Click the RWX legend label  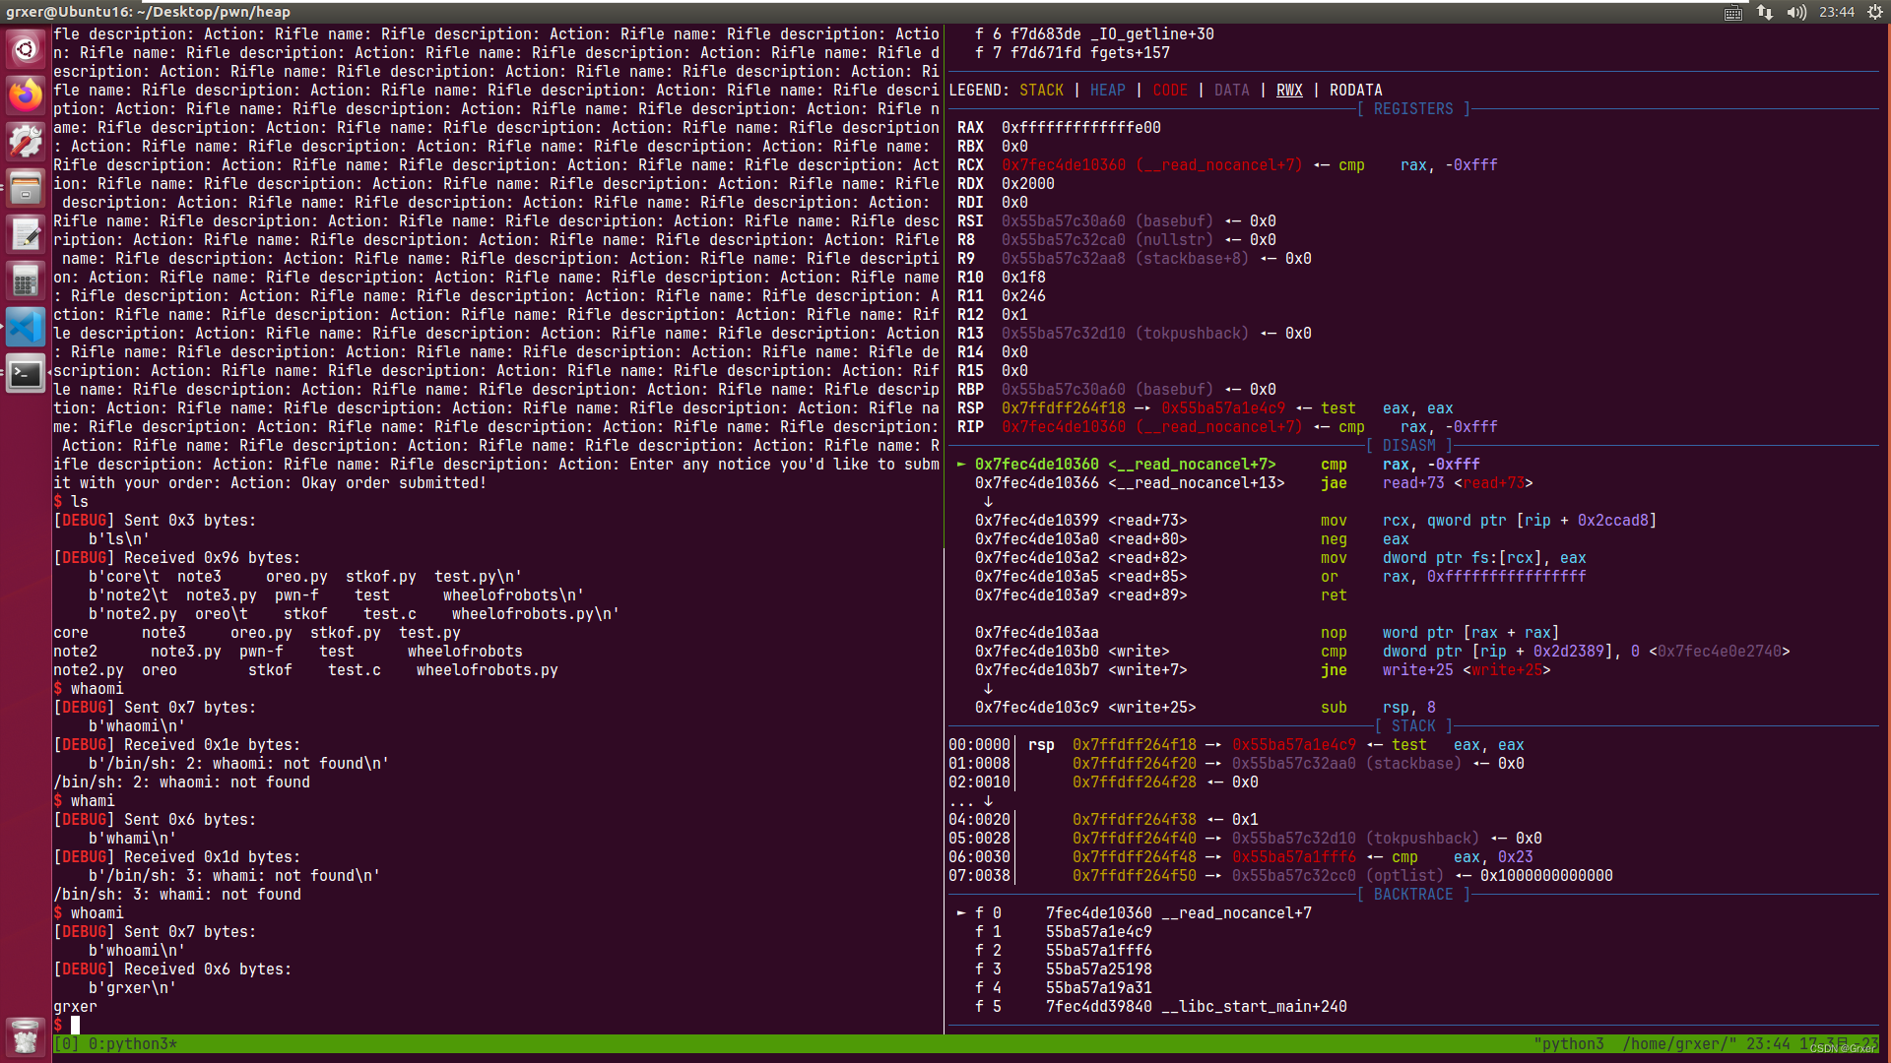(x=1289, y=91)
